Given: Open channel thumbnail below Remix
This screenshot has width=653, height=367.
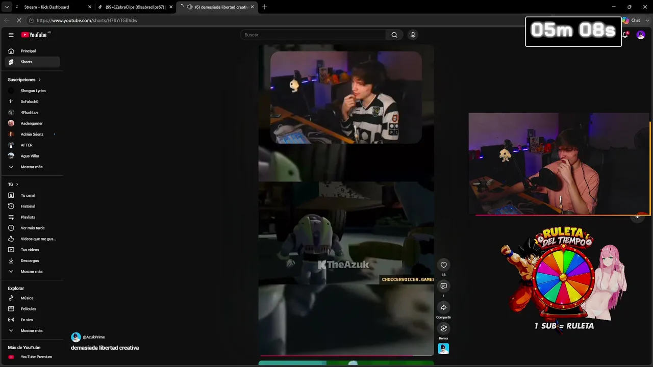Looking at the screenshot, I should pyautogui.click(x=443, y=349).
